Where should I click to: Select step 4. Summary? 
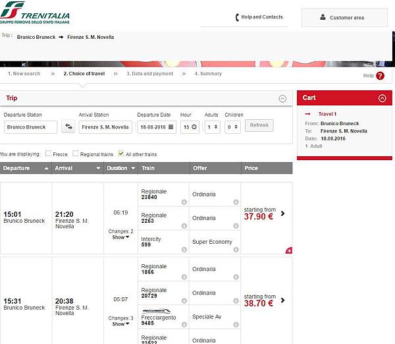(208, 74)
